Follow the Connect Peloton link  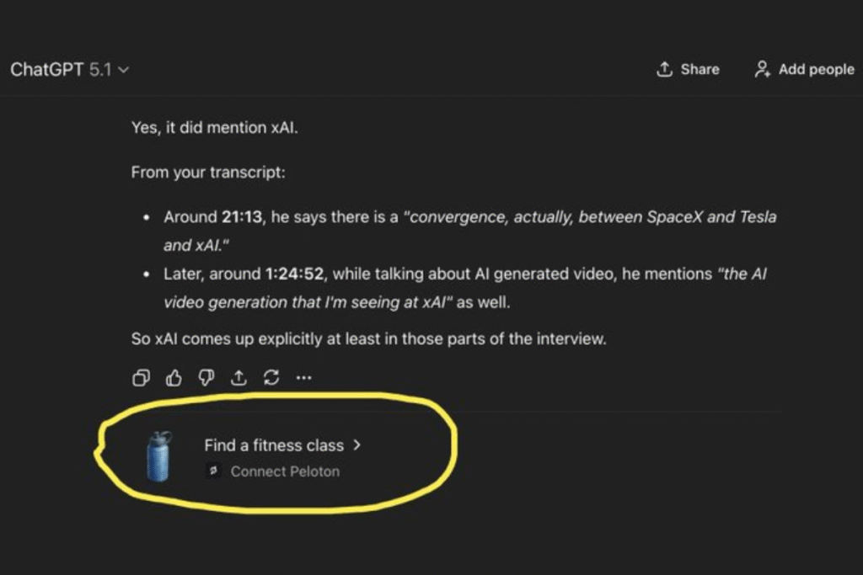pos(284,471)
